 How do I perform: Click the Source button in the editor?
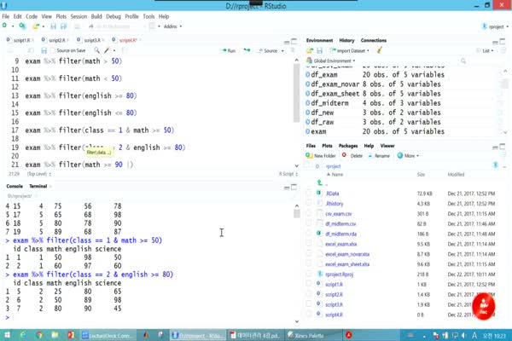tap(270, 51)
